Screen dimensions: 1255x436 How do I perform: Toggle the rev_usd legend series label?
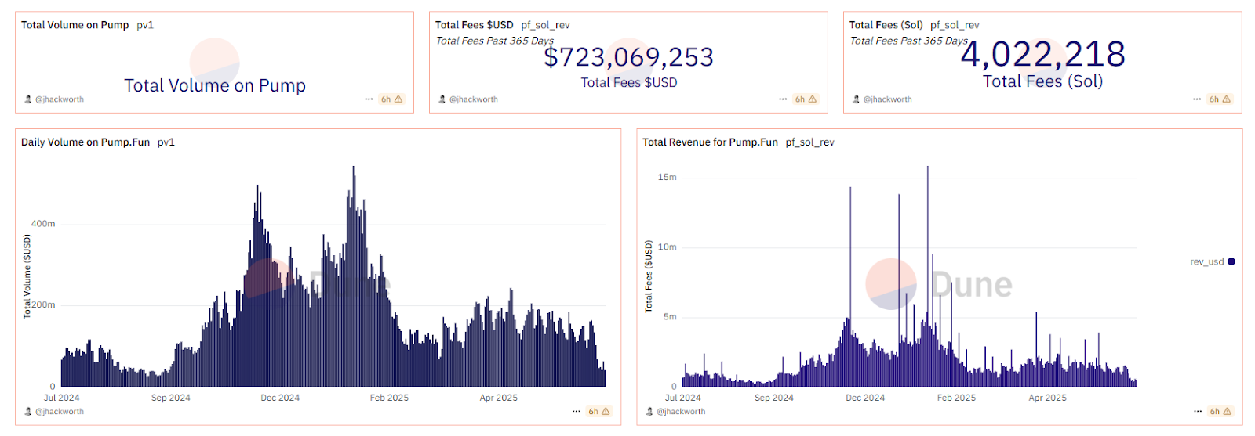(1206, 262)
